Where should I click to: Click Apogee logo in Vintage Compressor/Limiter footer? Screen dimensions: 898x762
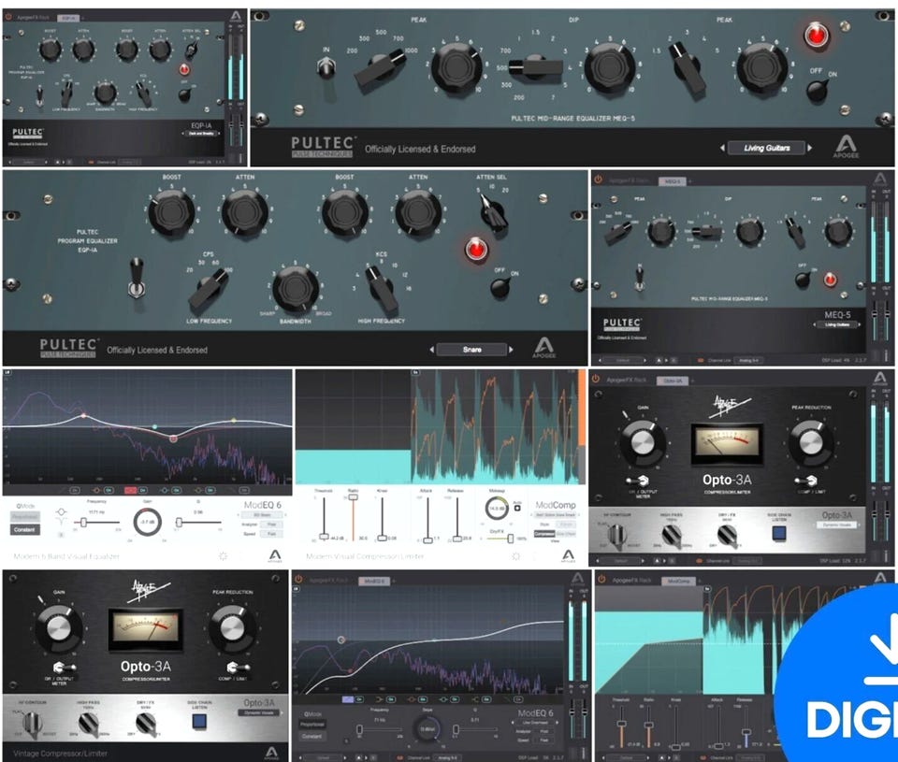[x=271, y=753]
